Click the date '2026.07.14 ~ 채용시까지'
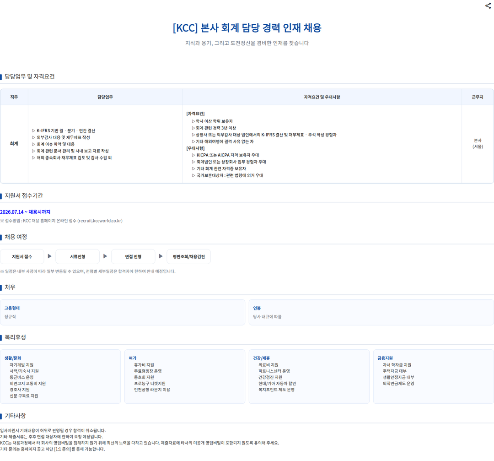The height and width of the screenshot is (461, 494). 25,212
